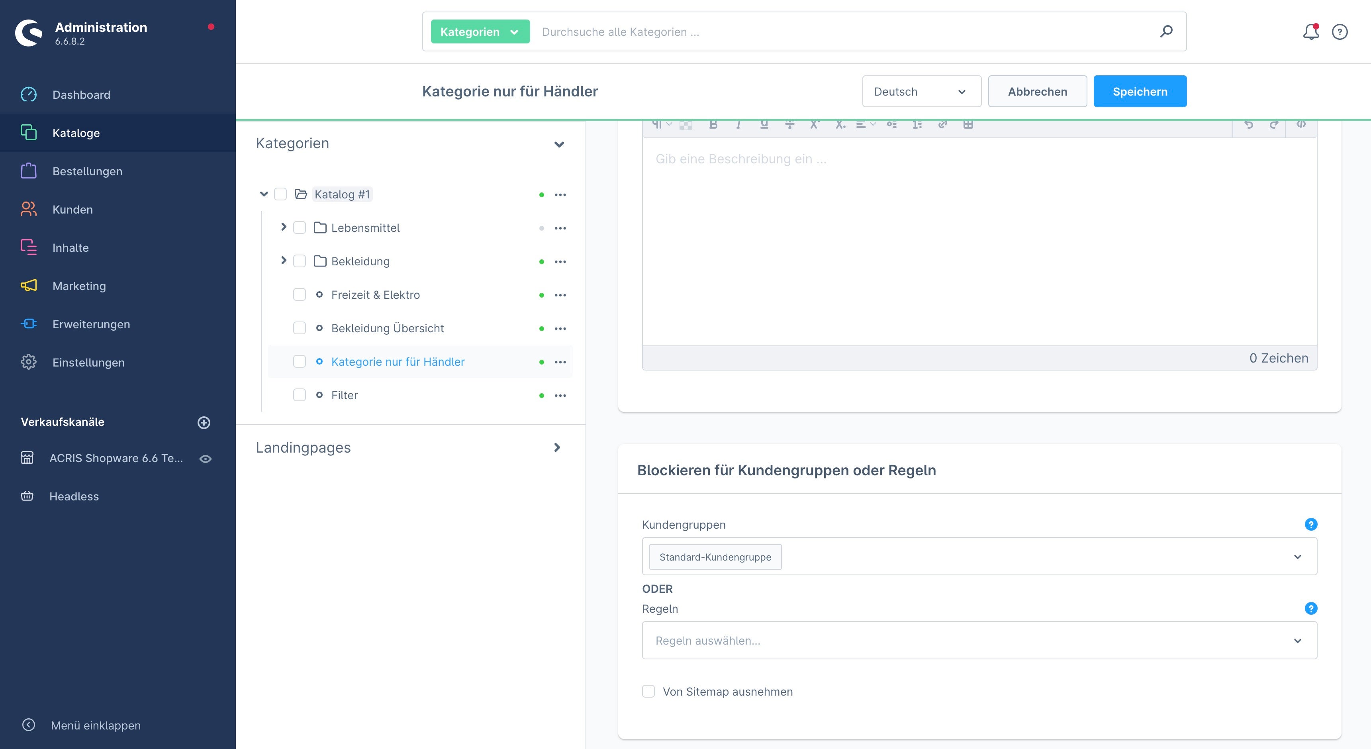The image size is (1371, 749).
Task: Toggle italic in description editor
Action: (x=739, y=125)
